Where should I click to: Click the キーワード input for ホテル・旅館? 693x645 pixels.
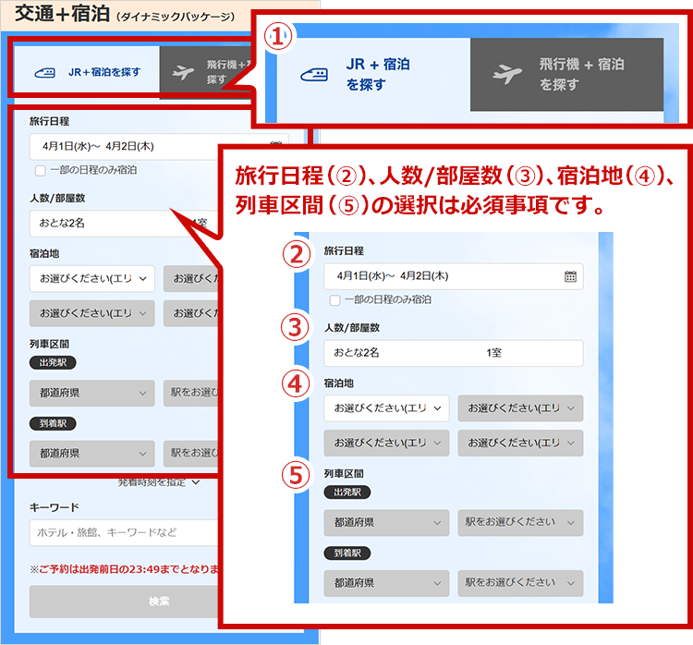124,532
